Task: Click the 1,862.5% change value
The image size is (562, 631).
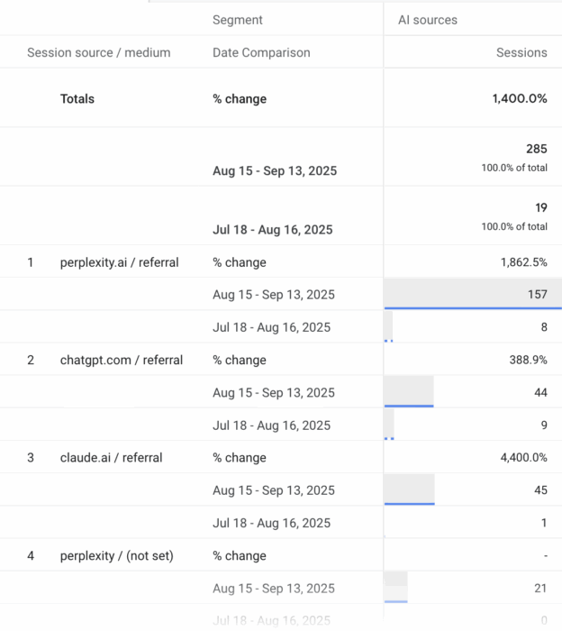Action: pos(524,262)
